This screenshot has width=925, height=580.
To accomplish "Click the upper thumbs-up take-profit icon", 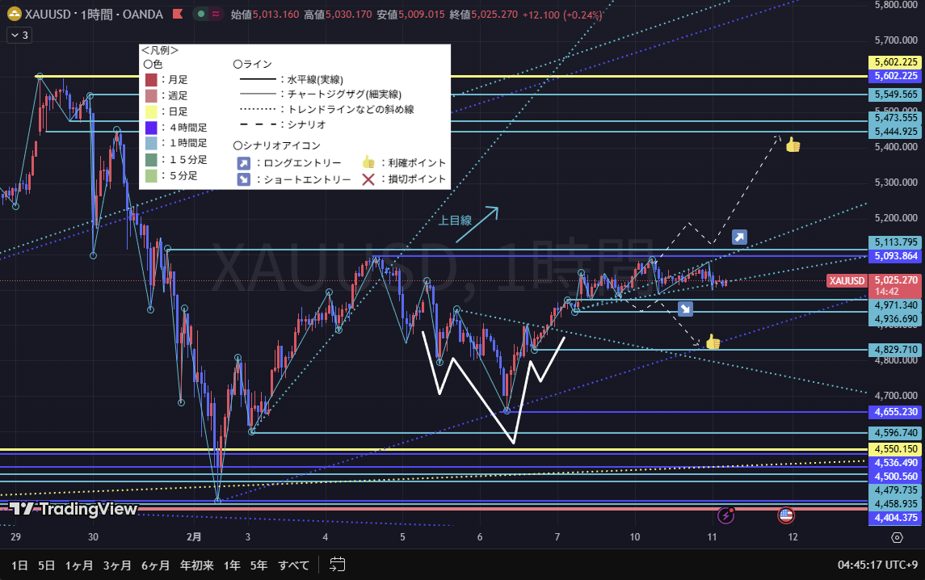I will 793,146.
